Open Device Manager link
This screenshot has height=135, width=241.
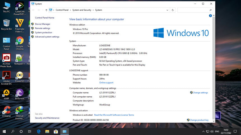[x=43, y=24]
